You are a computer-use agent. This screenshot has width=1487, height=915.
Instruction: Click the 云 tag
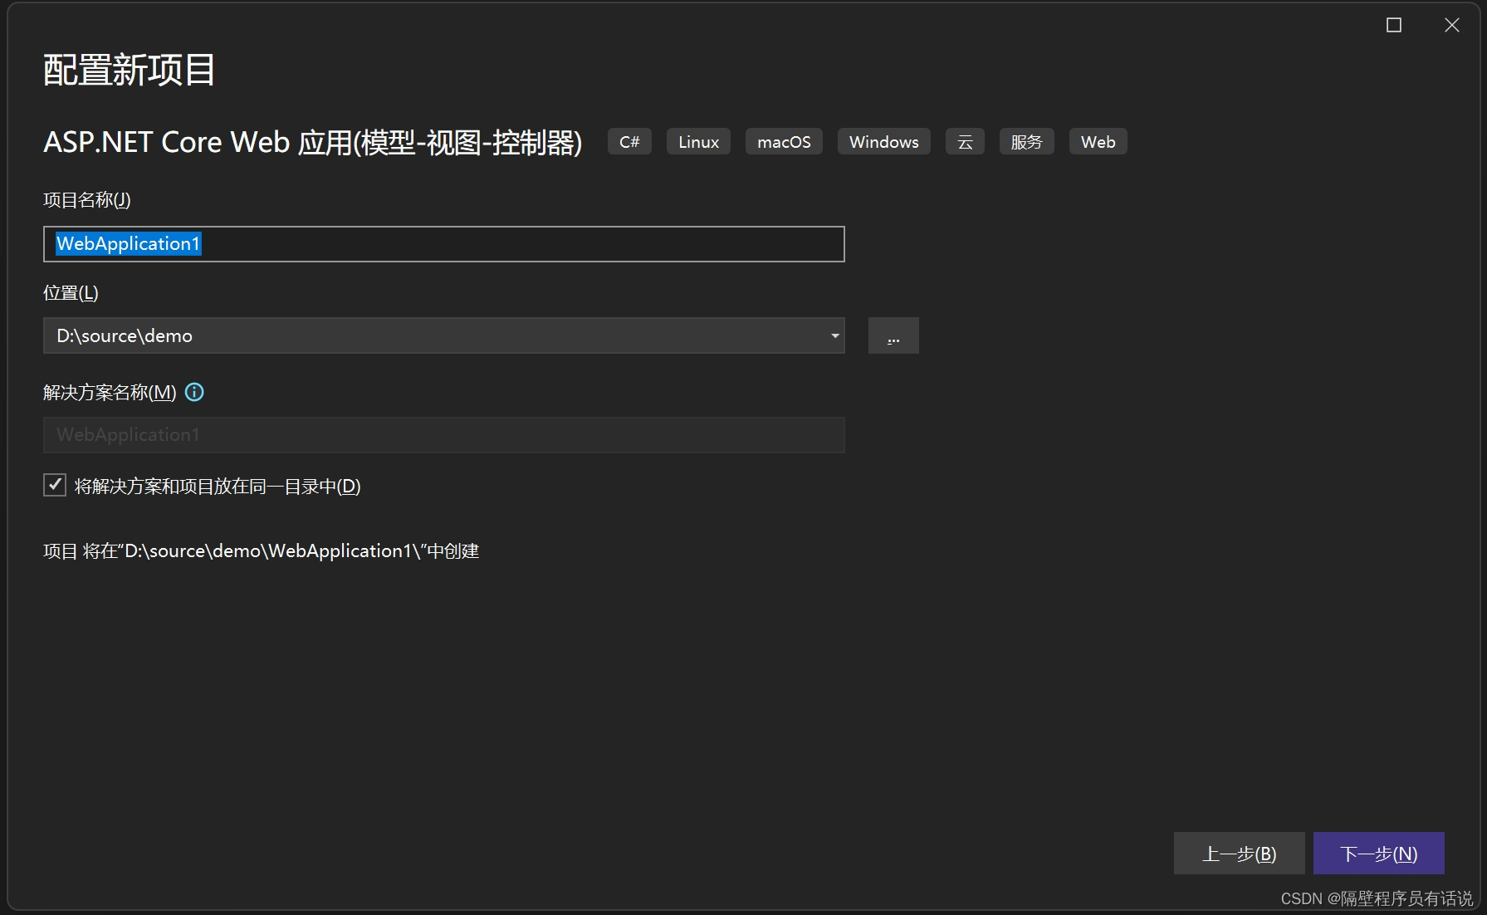(965, 142)
